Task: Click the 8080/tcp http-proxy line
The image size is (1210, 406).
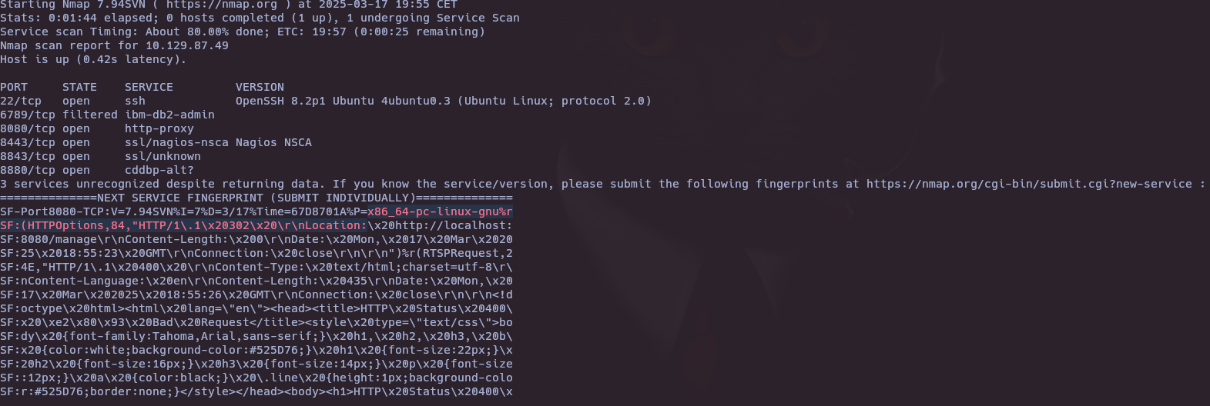Action: point(97,128)
